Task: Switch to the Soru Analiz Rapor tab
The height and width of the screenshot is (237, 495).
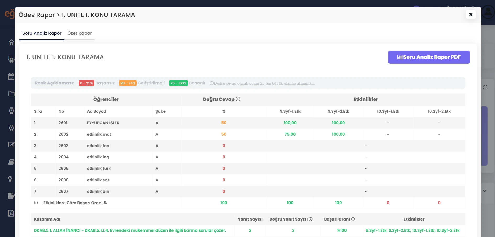Action: point(42,33)
